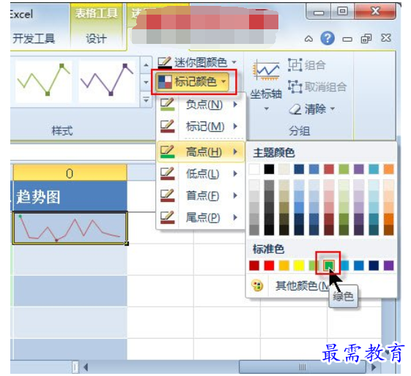Minimize the workbook window
This screenshot has height=376, width=411.
[347, 40]
